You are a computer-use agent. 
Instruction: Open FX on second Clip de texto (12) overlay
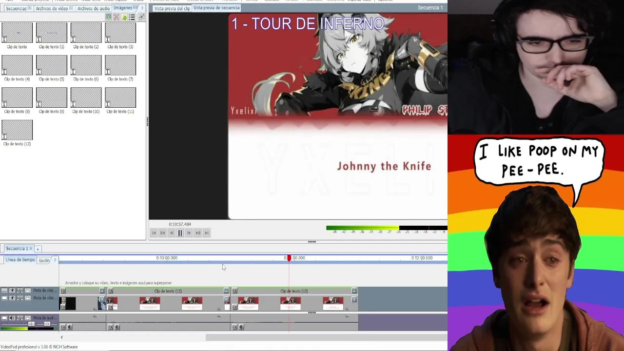(234, 291)
